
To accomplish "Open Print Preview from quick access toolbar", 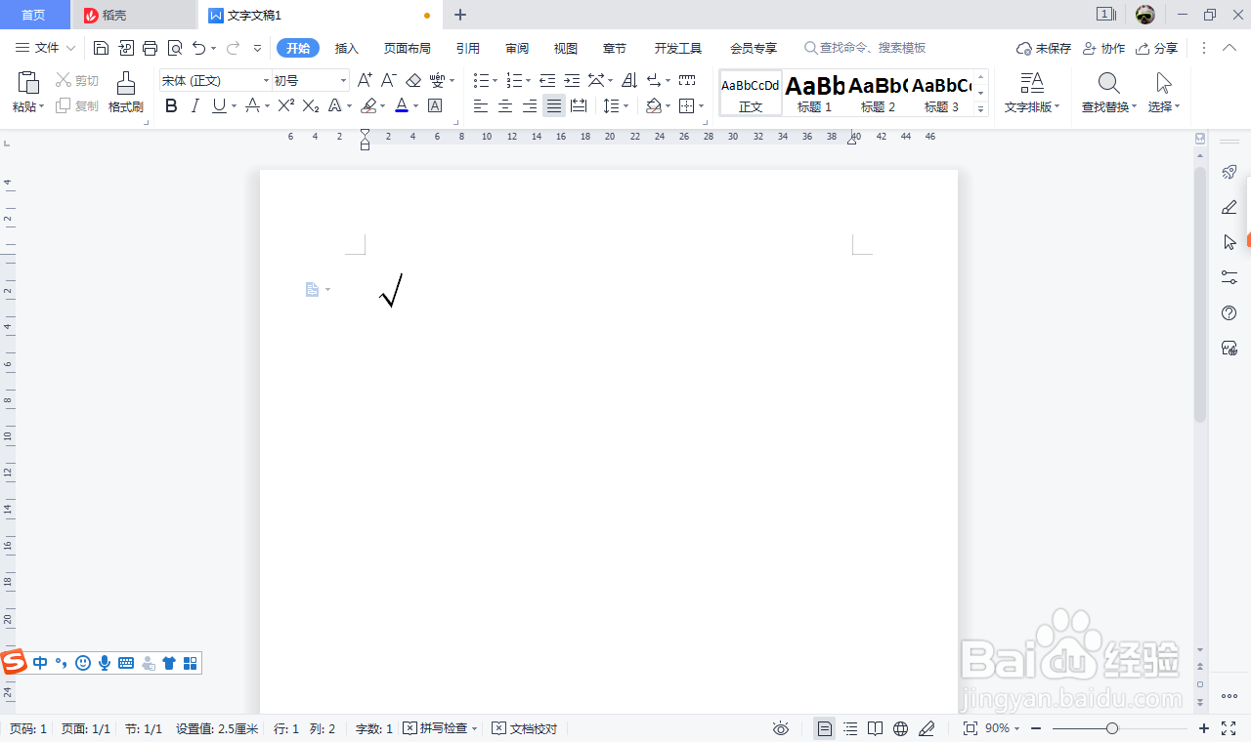I will pos(175,48).
